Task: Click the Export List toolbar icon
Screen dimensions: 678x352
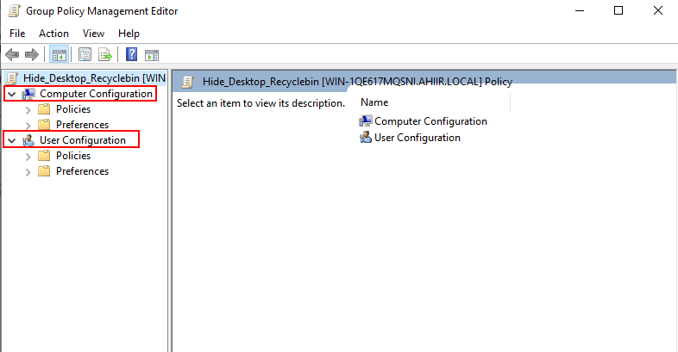Action: (105, 55)
